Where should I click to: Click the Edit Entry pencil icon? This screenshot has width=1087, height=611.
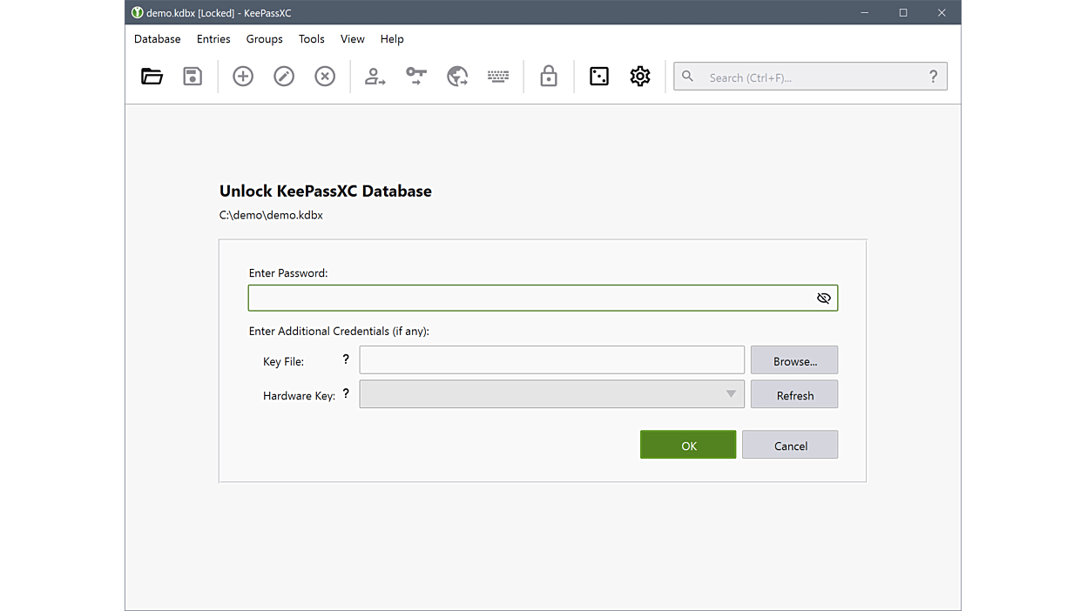[x=284, y=77]
